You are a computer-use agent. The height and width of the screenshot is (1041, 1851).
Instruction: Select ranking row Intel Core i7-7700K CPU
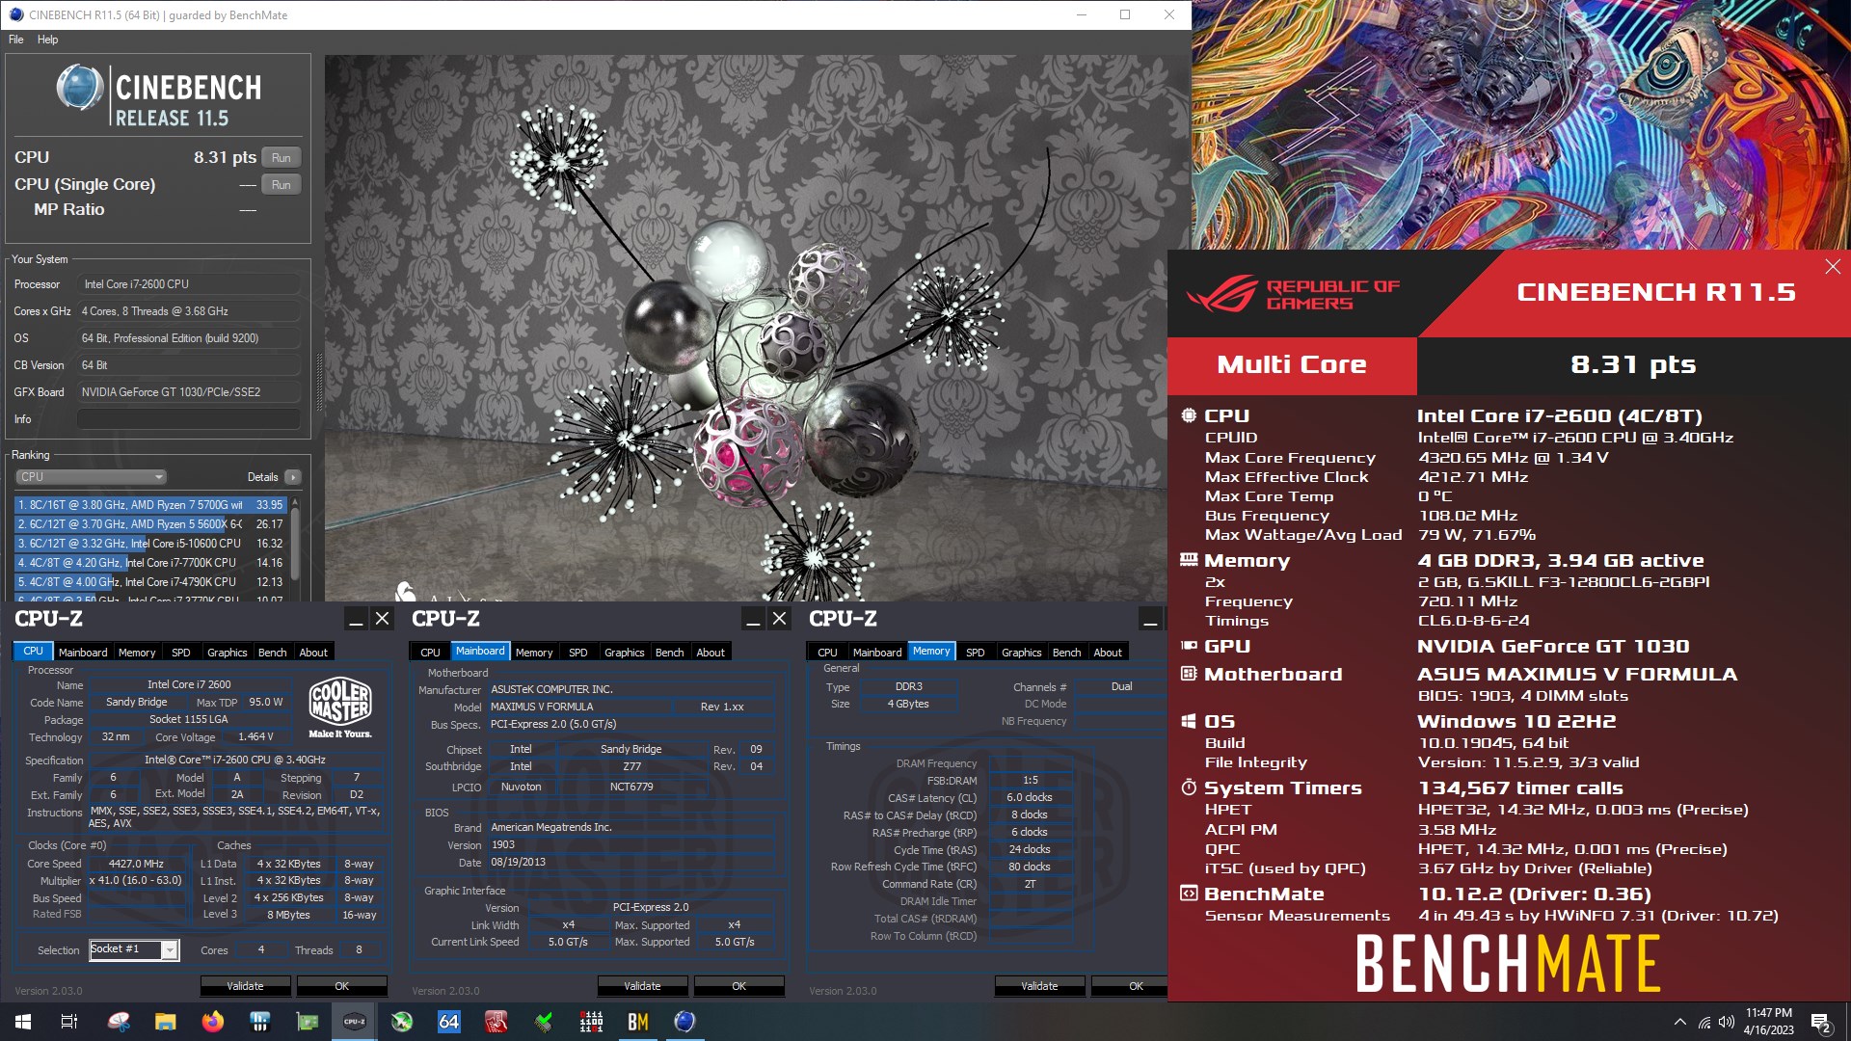point(150,563)
